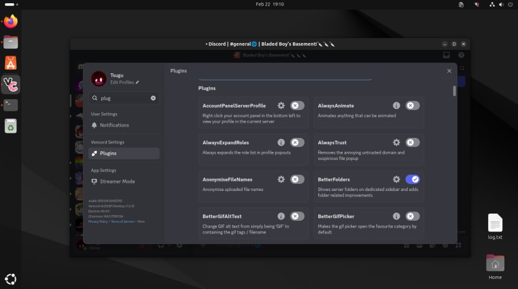
Task: Open BetterFolders settings gear
Action: [x=396, y=180]
